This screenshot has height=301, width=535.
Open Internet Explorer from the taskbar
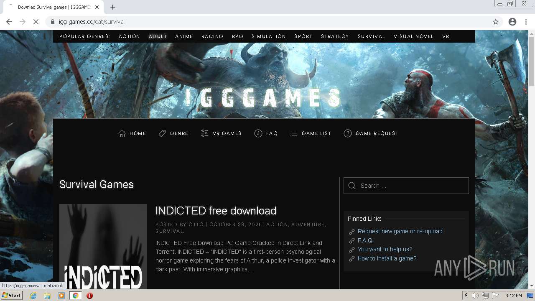pos(33,296)
